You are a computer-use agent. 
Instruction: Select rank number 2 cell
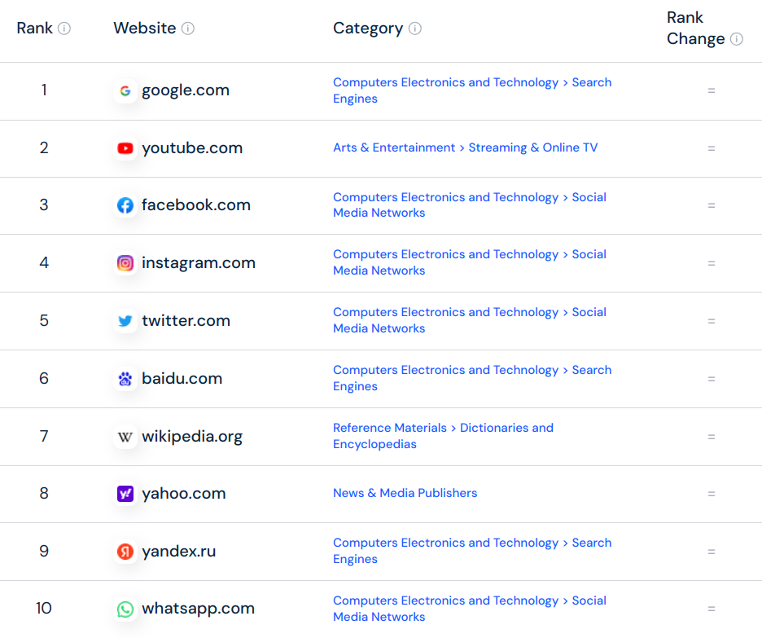coord(44,147)
